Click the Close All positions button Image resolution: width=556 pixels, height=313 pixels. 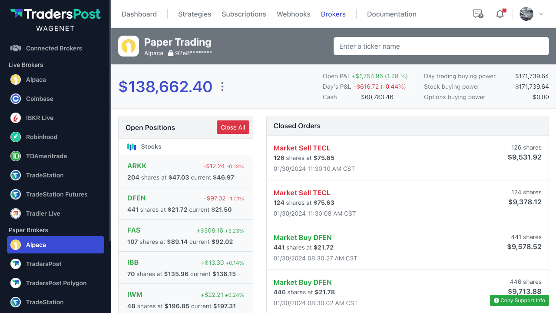point(233,127)
